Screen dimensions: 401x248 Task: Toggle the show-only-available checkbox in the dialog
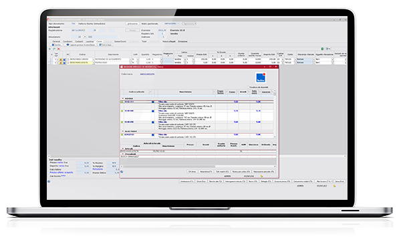coord(248,87)
